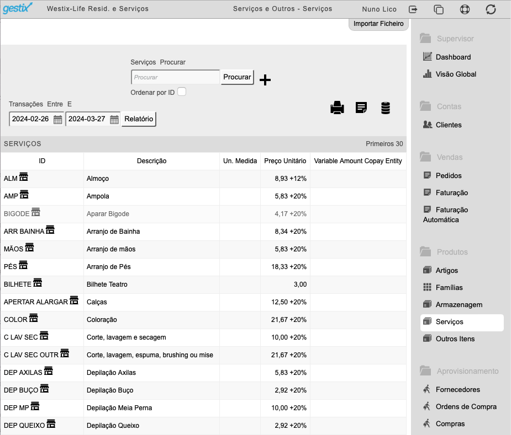This screenshot has height=435, width=511.
Task: Open Faturação in the sidebar
Action: [445, 192]
